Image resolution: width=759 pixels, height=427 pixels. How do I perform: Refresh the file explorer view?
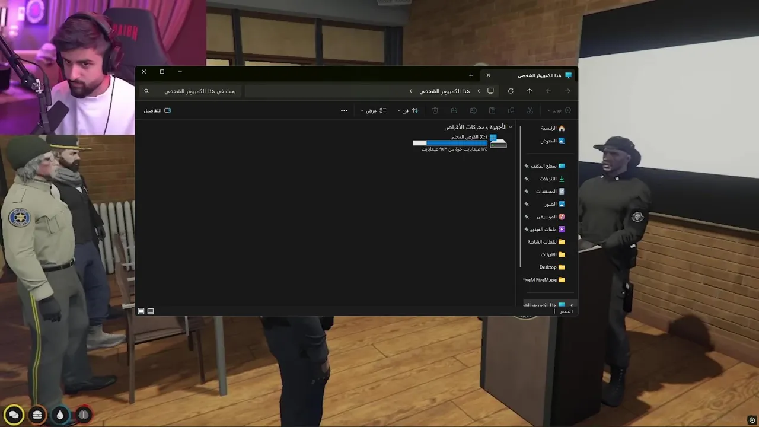tap(511, 91)
